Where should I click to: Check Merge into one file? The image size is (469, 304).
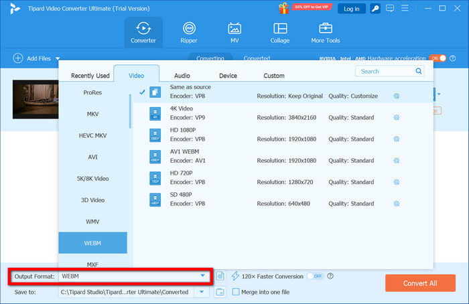point(236,292)
